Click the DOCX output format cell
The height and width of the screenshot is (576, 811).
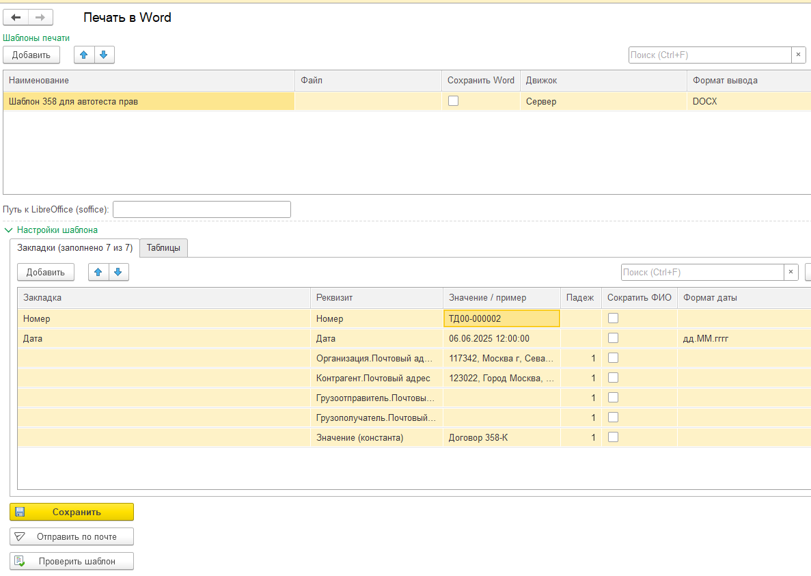pyautogui.click(x=749, y=101)
